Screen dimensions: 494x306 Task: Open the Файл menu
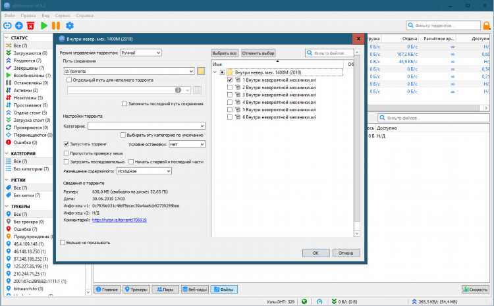(9, 15)
